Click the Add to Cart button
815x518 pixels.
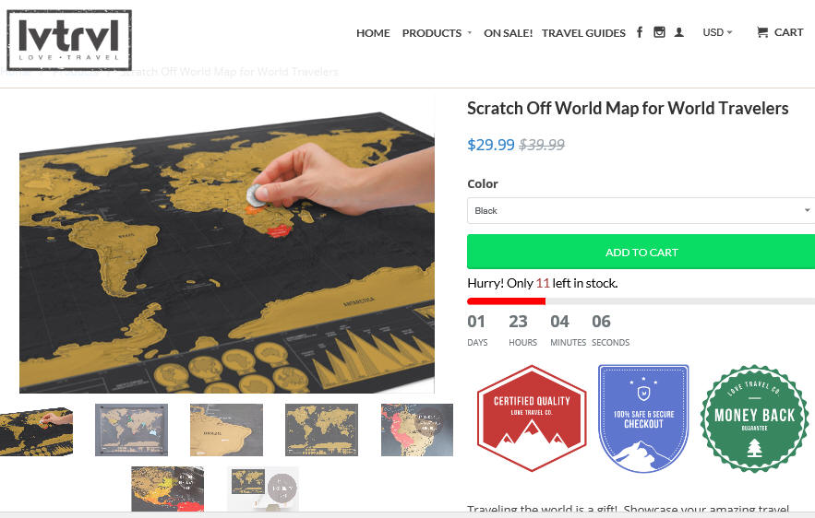point(641,252)
